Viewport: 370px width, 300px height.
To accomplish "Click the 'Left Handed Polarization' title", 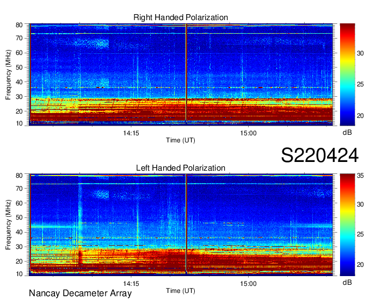I will (181, 168).
